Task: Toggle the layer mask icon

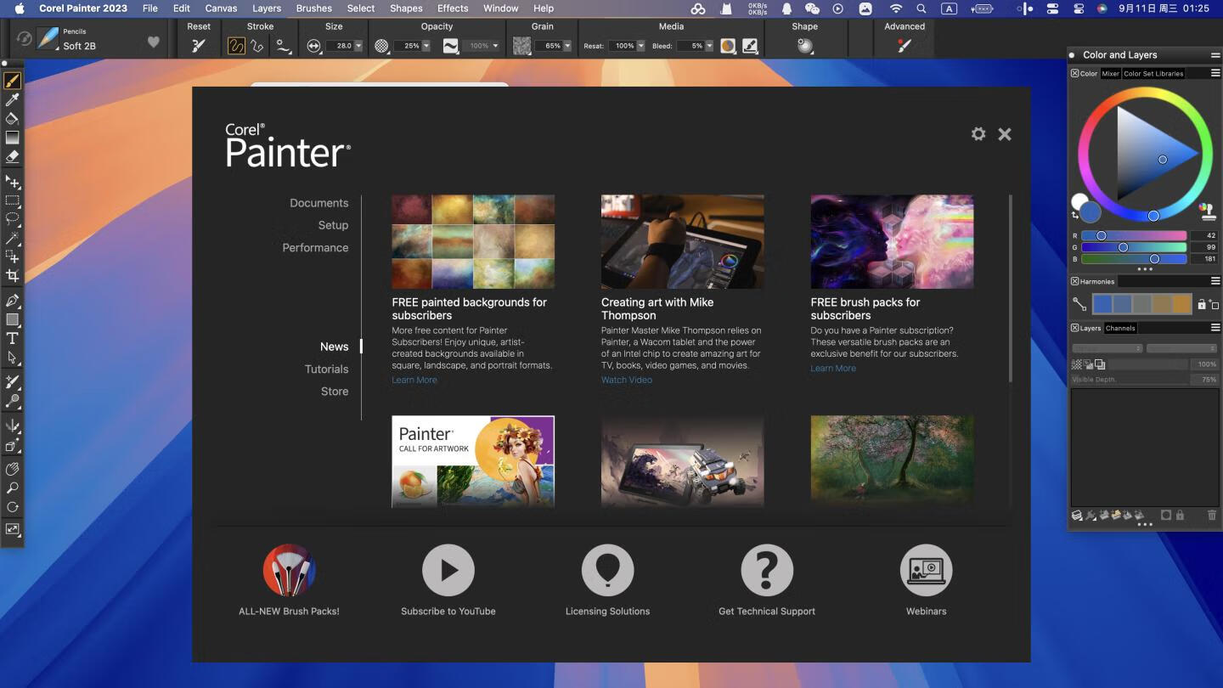Action: (1166, 515)
